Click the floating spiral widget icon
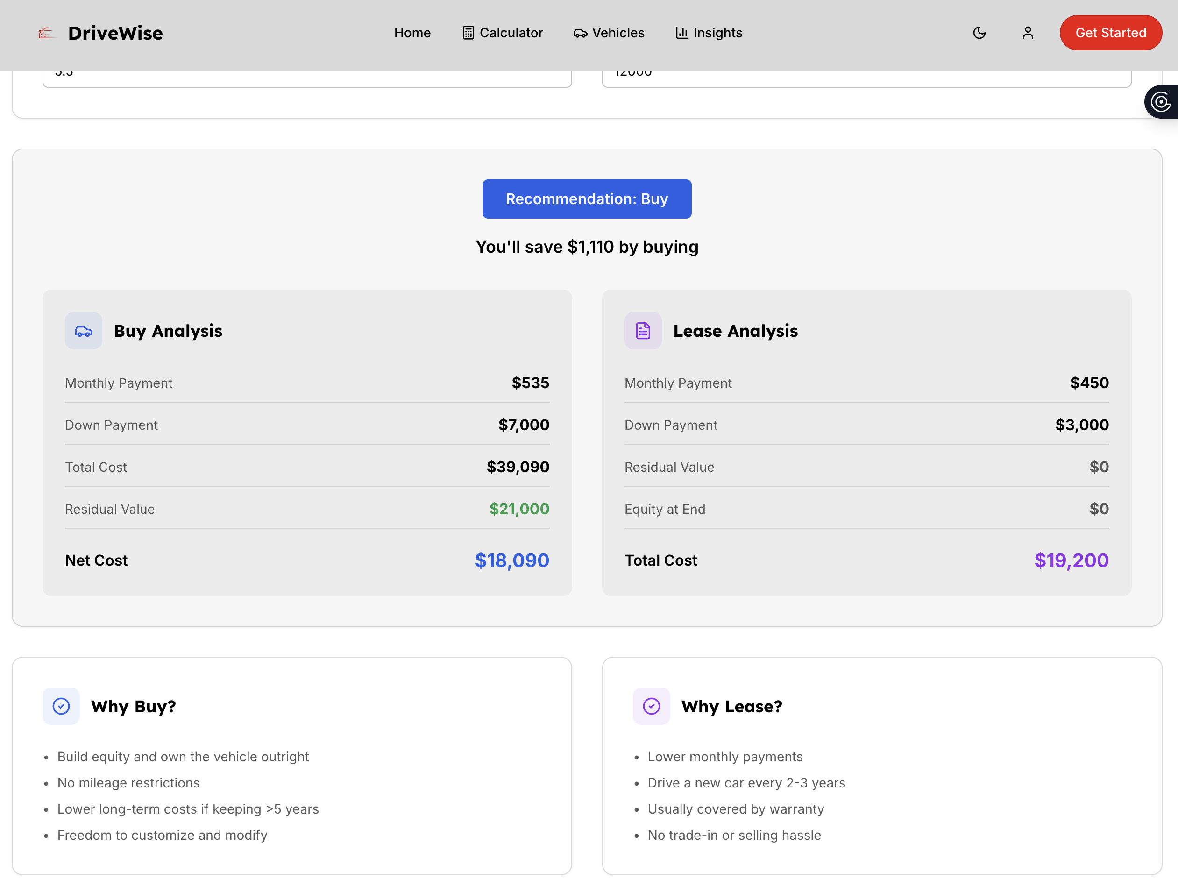 (1161, 102)
